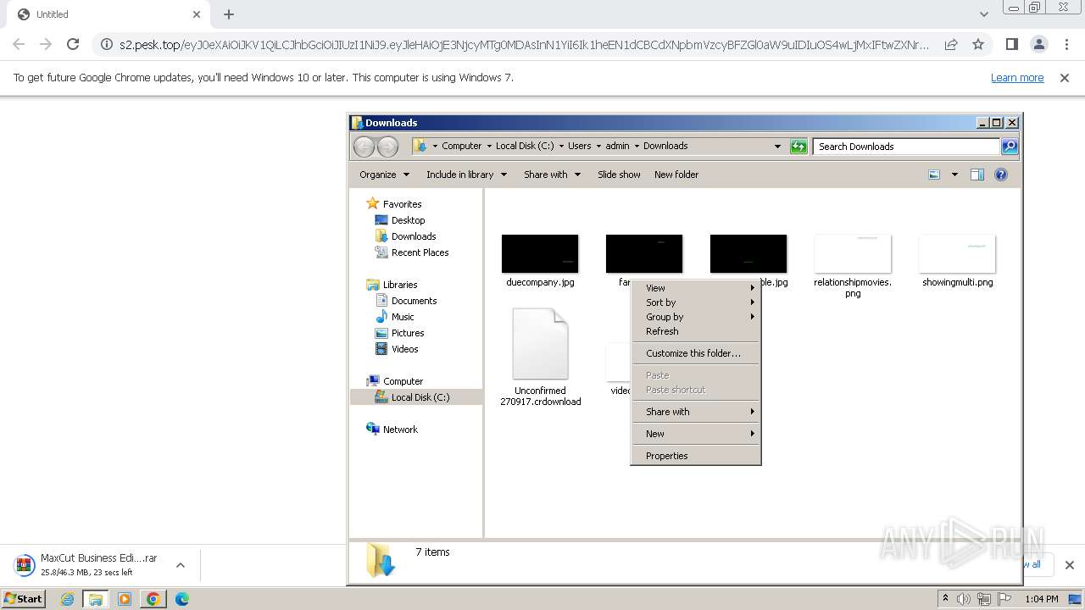Launch Microsoft Edge from the taskbar
The image size is (1085, 610).
click(182, 599)
